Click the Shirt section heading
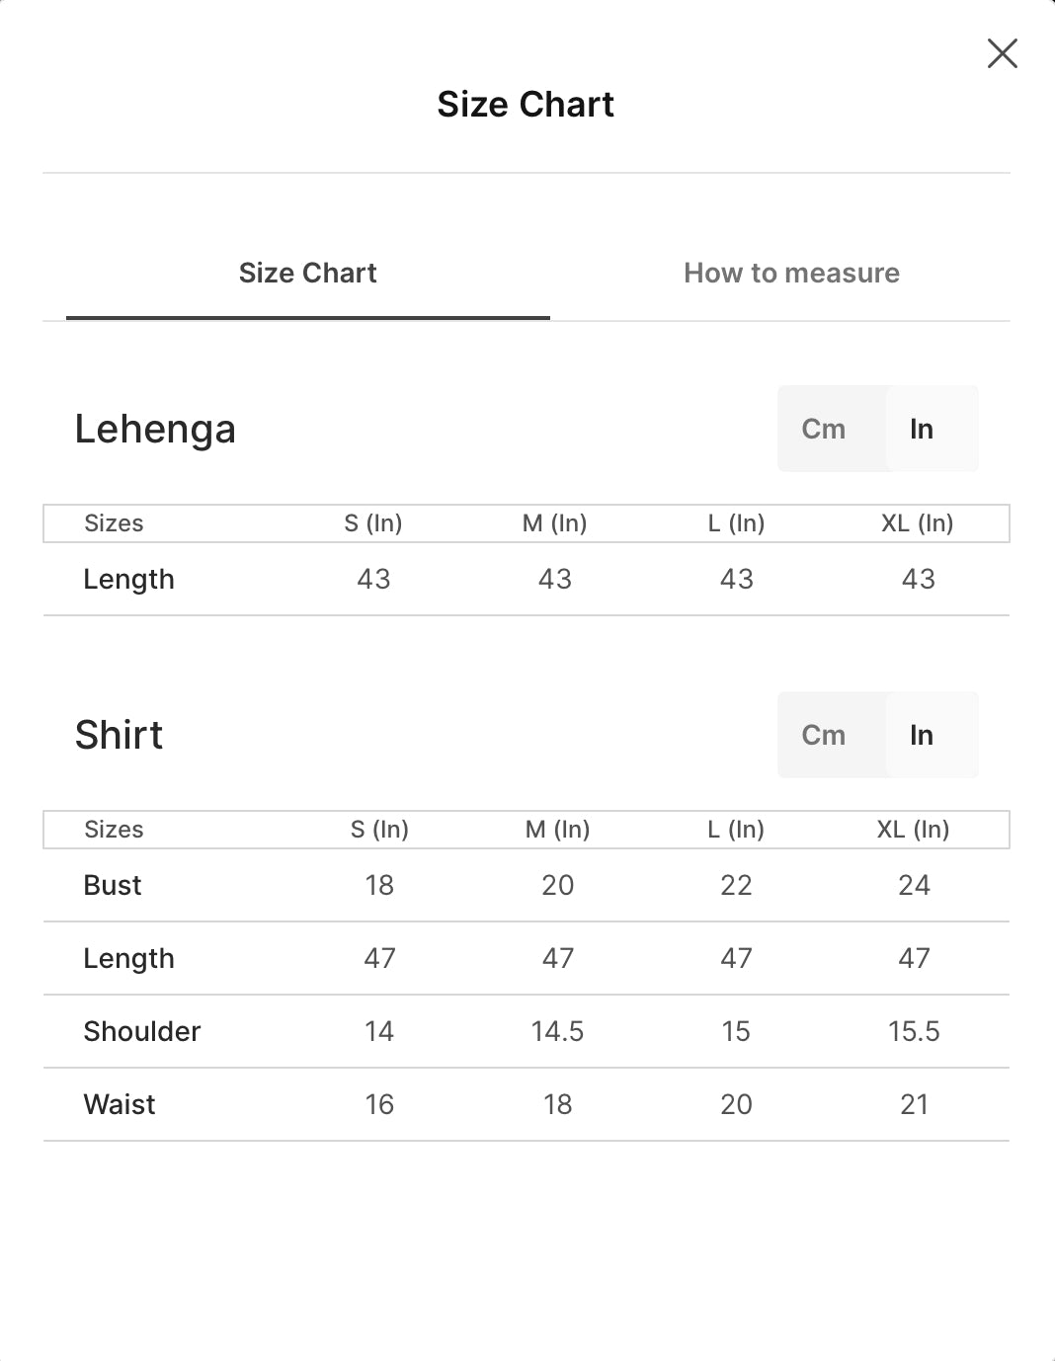 point(119,735)
